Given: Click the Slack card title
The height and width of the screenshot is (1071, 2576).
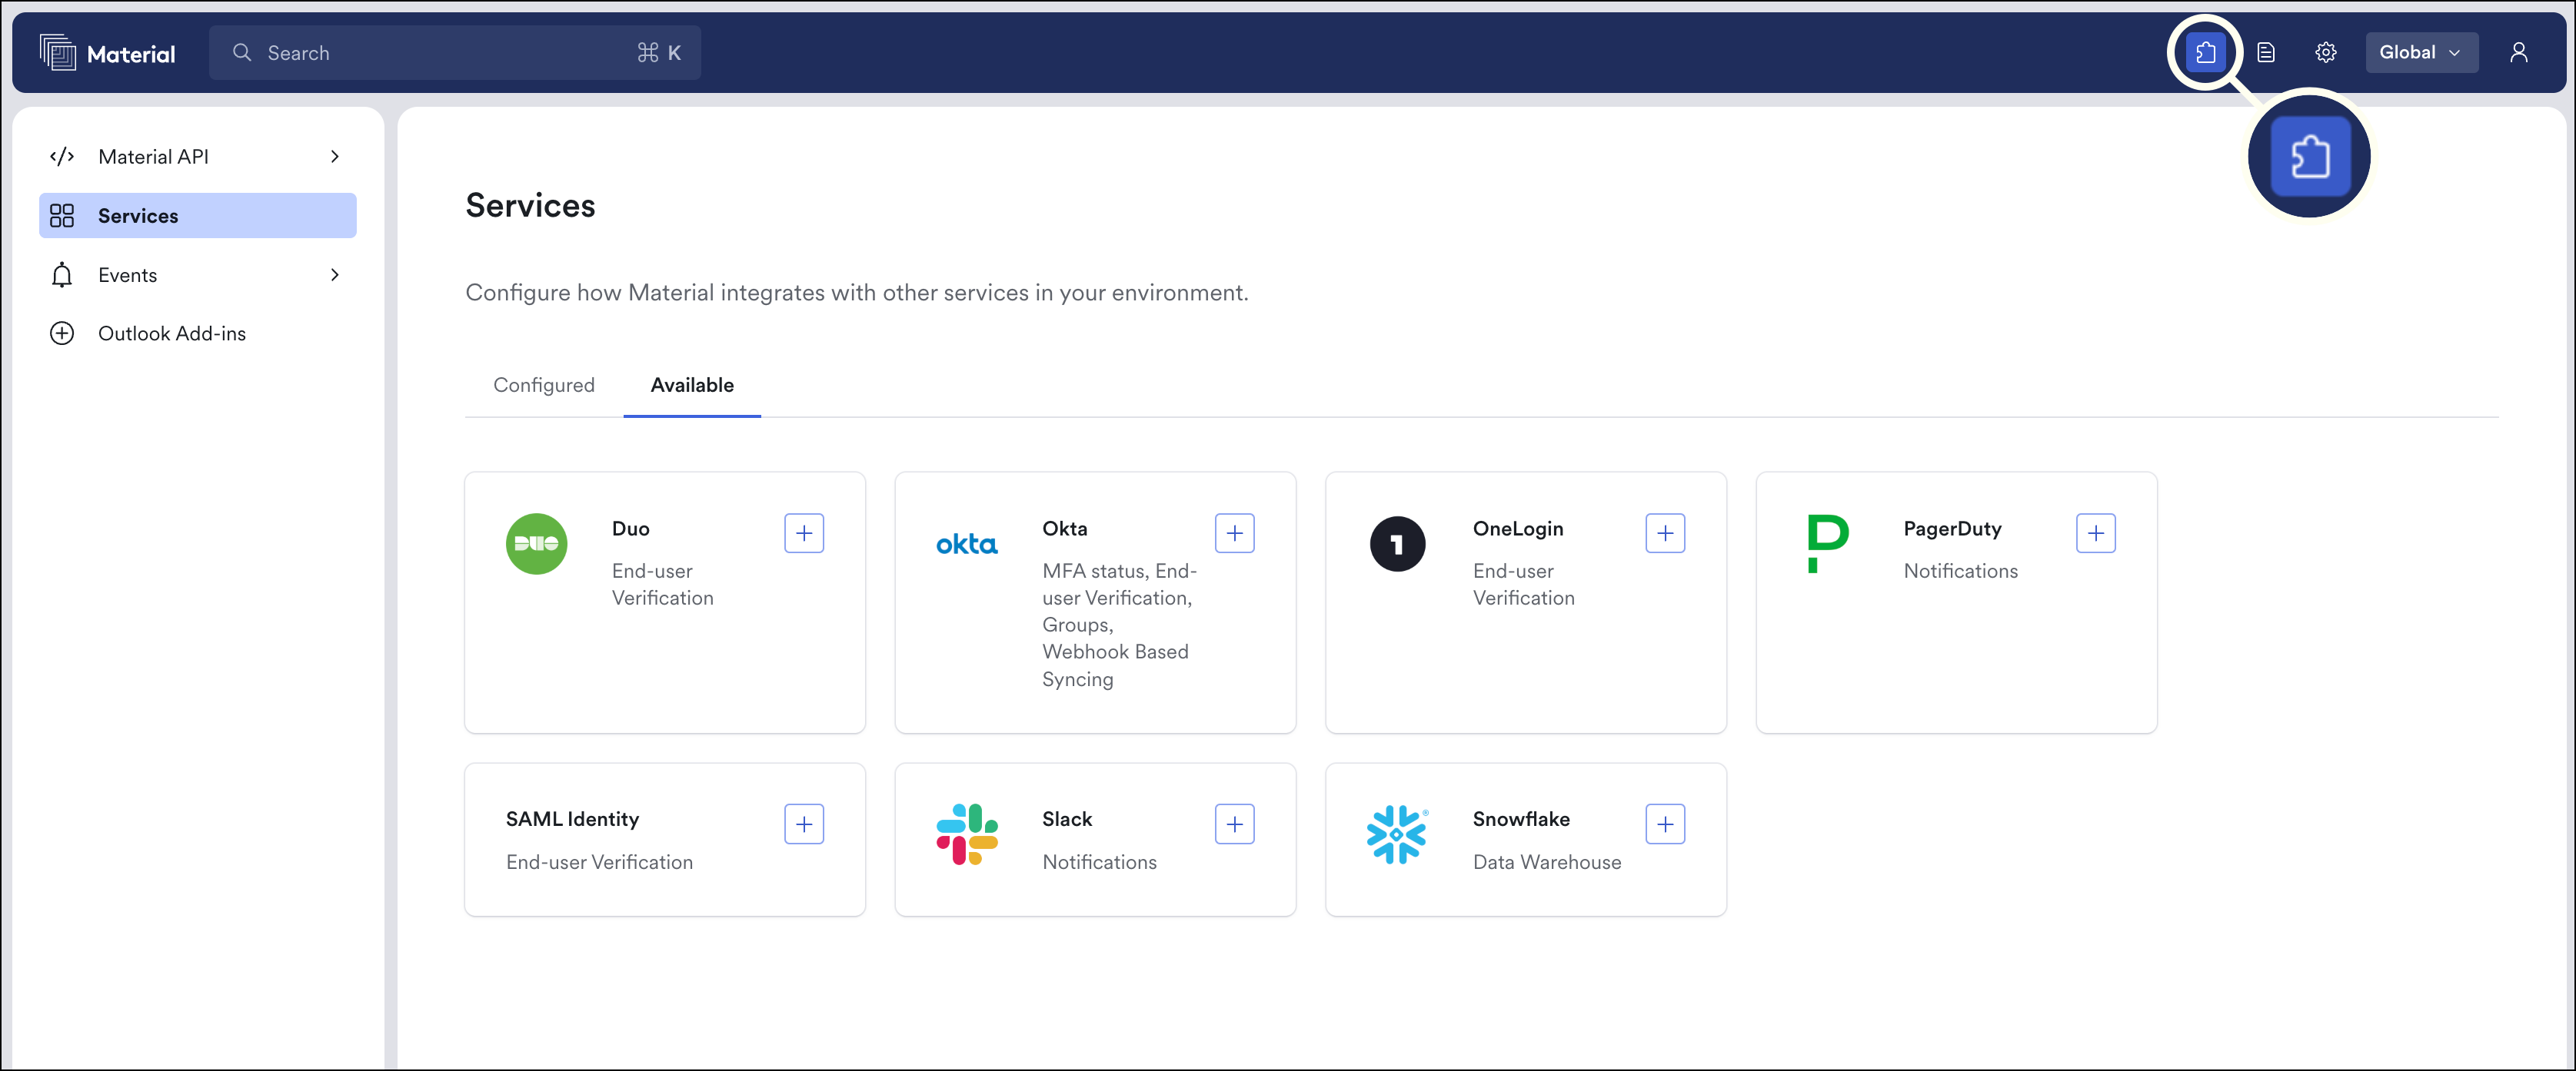Looking at the screenshot, I should coord(1067,821).
